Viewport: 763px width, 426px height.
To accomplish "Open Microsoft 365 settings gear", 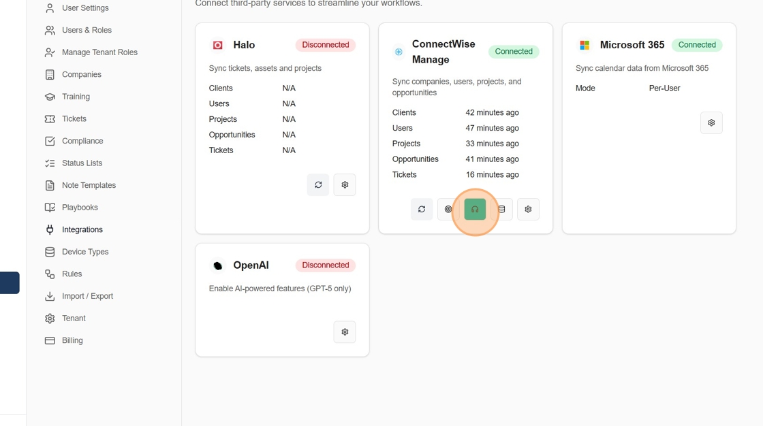I will coord(711,122).
